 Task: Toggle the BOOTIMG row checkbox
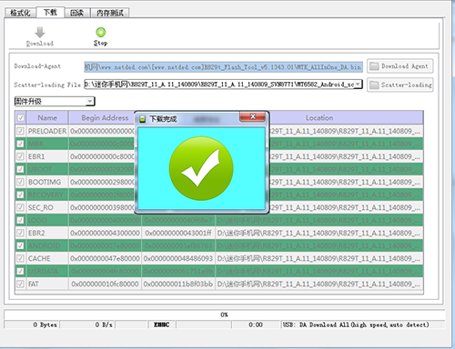point(20,182)
